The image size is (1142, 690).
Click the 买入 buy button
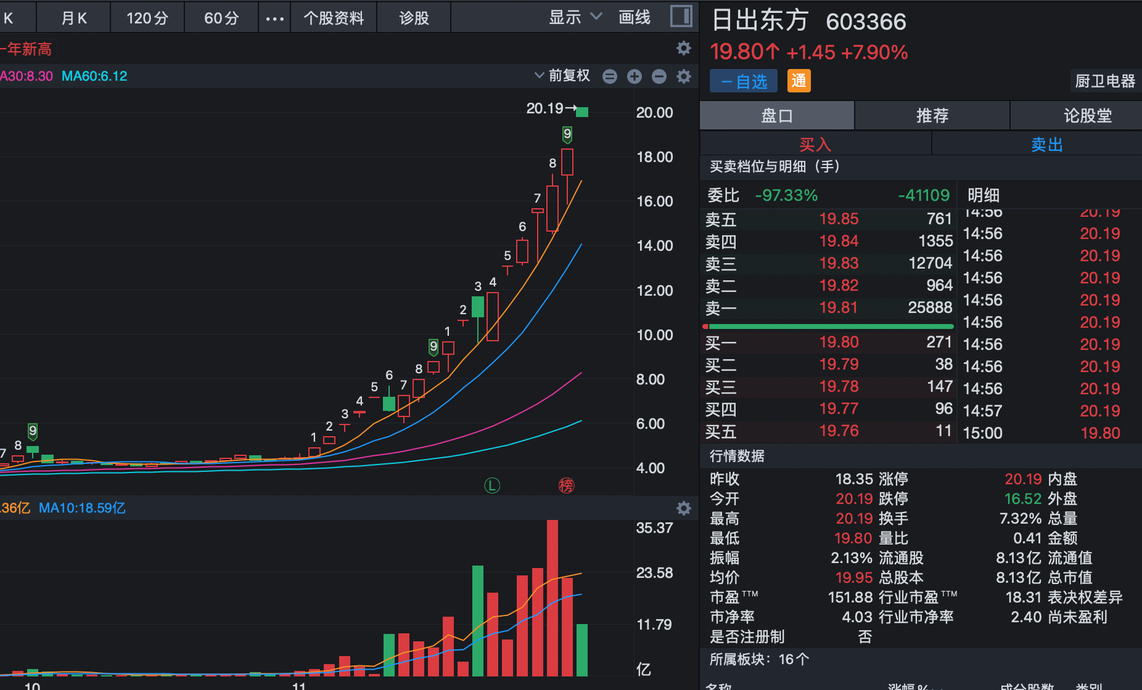click(x=815, y=145)
